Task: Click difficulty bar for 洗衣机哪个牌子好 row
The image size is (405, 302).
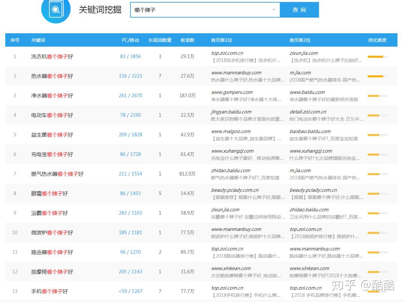Action: (x=377, y=57)
